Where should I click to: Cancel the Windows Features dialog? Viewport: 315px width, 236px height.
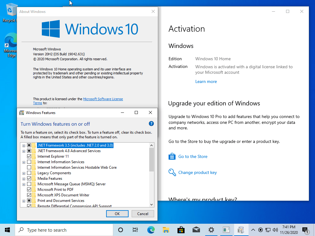[x=143, y=214]
